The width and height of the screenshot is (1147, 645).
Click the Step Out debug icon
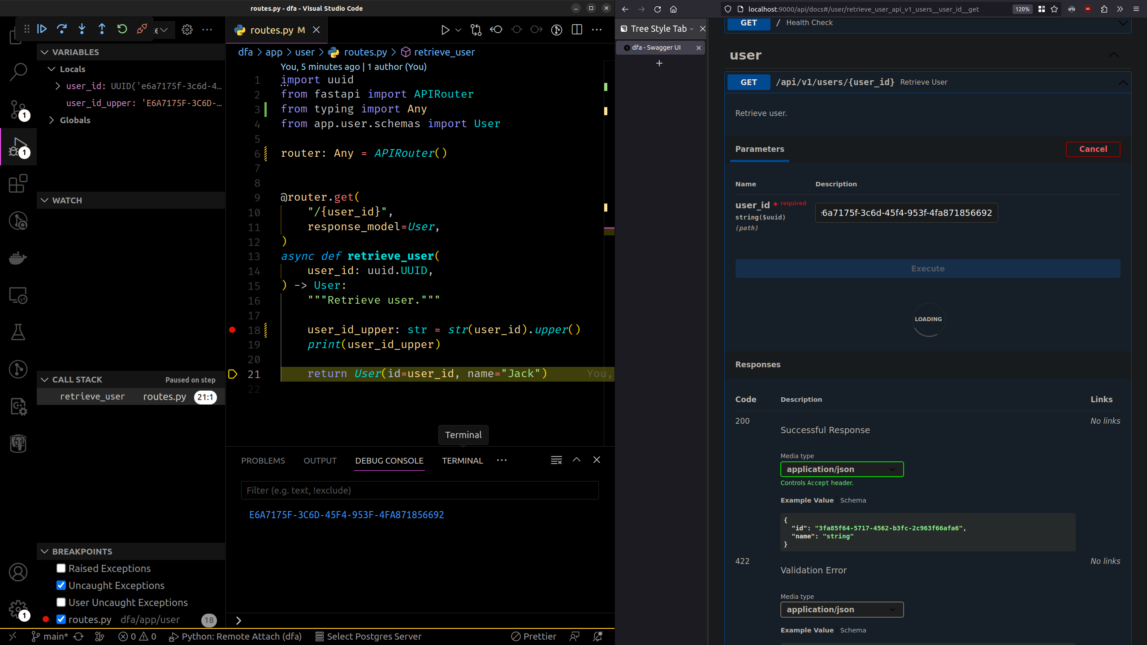(x=102, y=30)
